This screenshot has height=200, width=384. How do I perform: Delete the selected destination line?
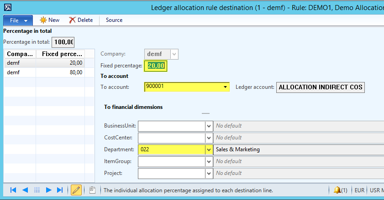pos(81,20)
